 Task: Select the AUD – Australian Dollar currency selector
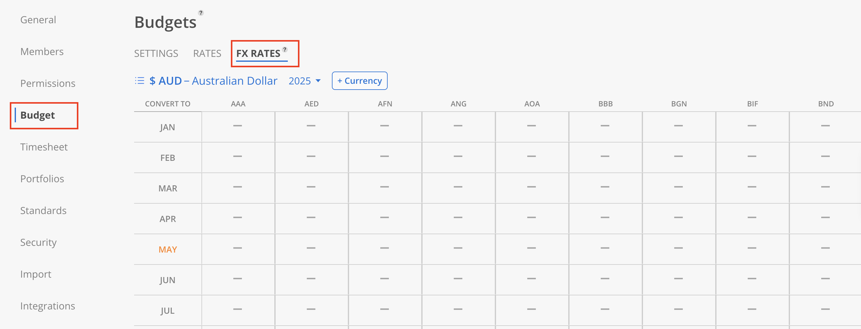(x=213, y=81)
